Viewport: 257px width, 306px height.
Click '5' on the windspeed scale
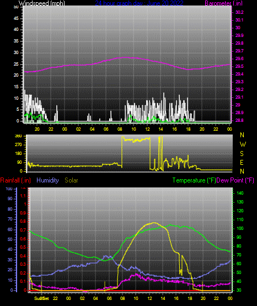pyautogui.click(x=18, y=109)
